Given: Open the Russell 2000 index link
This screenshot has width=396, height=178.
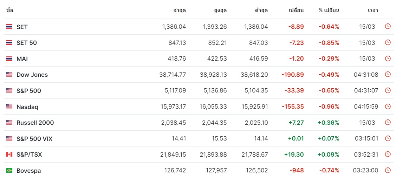Looking at the screenshot, I should point(35,123).
